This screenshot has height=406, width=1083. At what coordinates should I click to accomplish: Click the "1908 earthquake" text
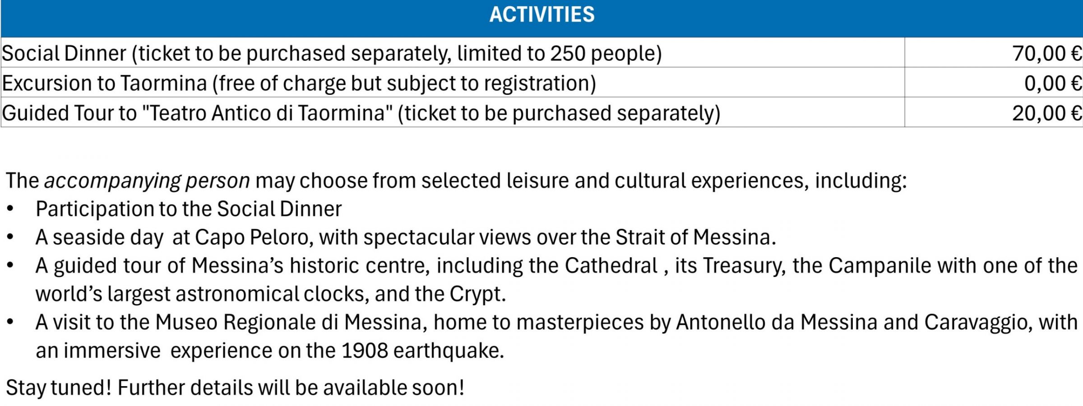coord(422,351)
